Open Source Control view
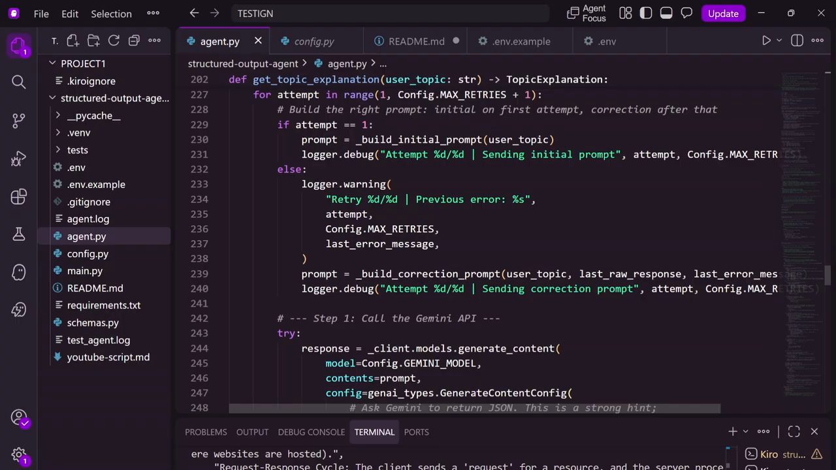Image resolution: width=836 pixels, height=470 pixels. (18, 120)
